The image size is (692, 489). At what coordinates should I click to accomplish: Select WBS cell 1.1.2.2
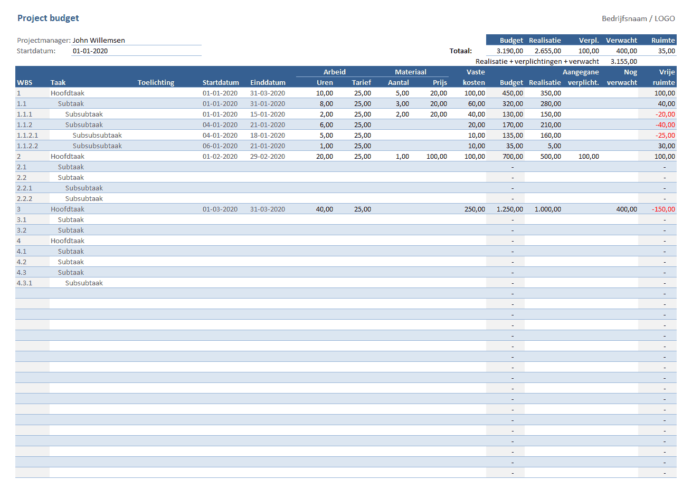(x=27, y=146)
